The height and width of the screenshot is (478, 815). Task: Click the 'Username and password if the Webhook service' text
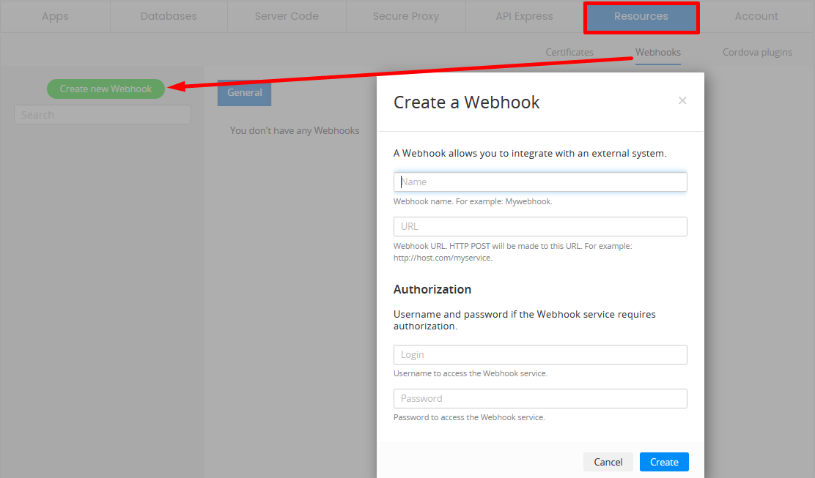(x=525, y=320)
